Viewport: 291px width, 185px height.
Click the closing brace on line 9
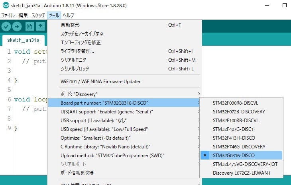point(16,128)
